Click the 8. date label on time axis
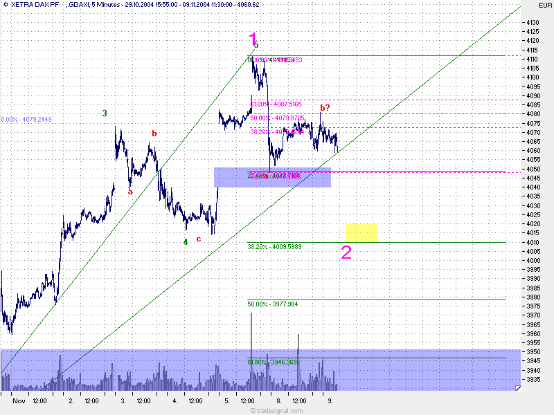The image size is (554, 415). (279, 401)
